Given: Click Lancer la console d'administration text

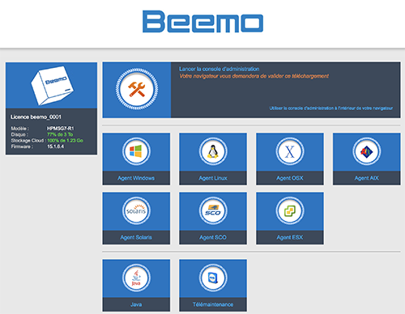Looking at the screenshot, I should (220, 69).
